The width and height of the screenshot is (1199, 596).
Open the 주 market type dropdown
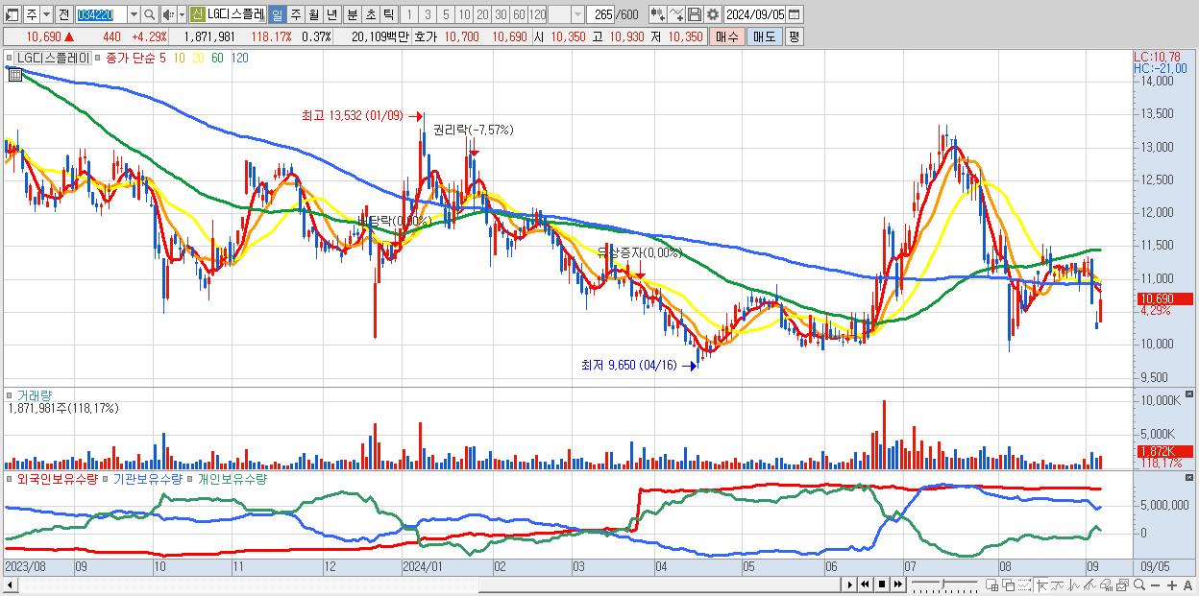(47, 14)
